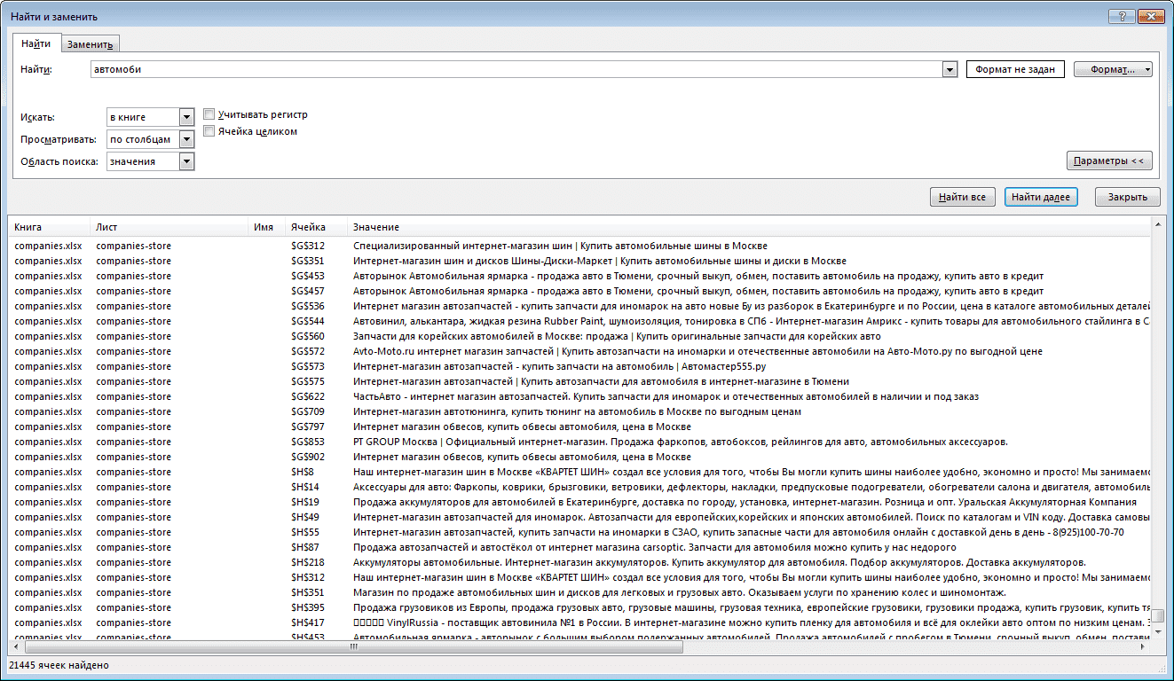The image size is (1174, 681).
Task: Expand the Просматривать dropdown (по столбцам)
Action: click(x=186, y=139)
